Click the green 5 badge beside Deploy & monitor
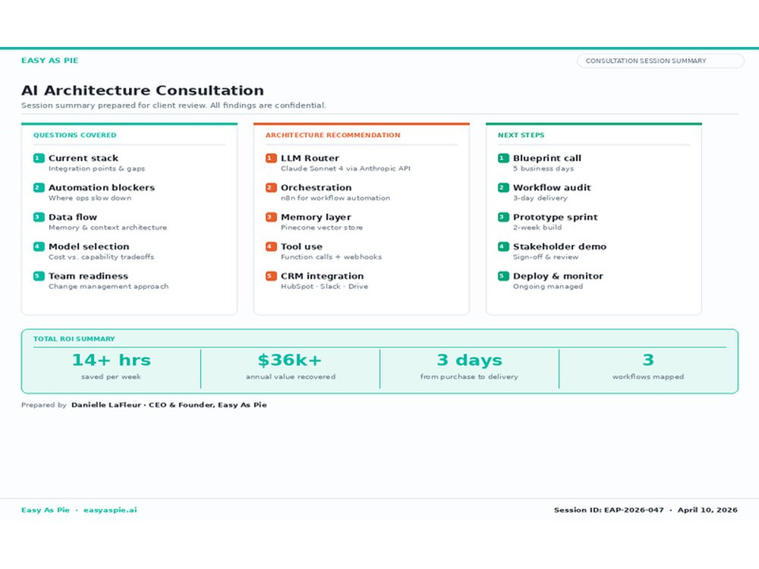Image resolution: width=759 pixels, height=569 pixels. (503, 276)
